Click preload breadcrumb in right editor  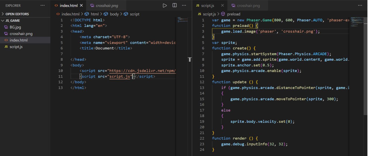233,14
